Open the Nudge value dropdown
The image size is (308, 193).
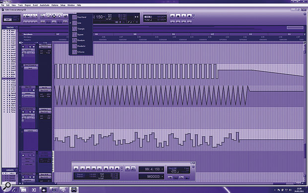pyautogui.click(x=165, y=20)
